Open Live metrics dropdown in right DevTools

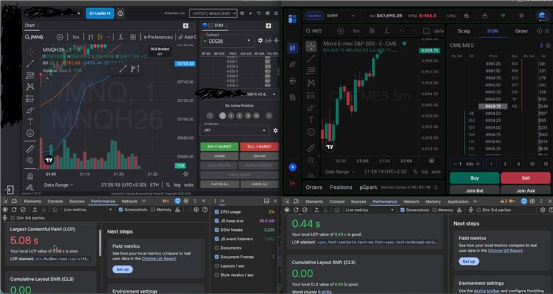coord(369,210)
